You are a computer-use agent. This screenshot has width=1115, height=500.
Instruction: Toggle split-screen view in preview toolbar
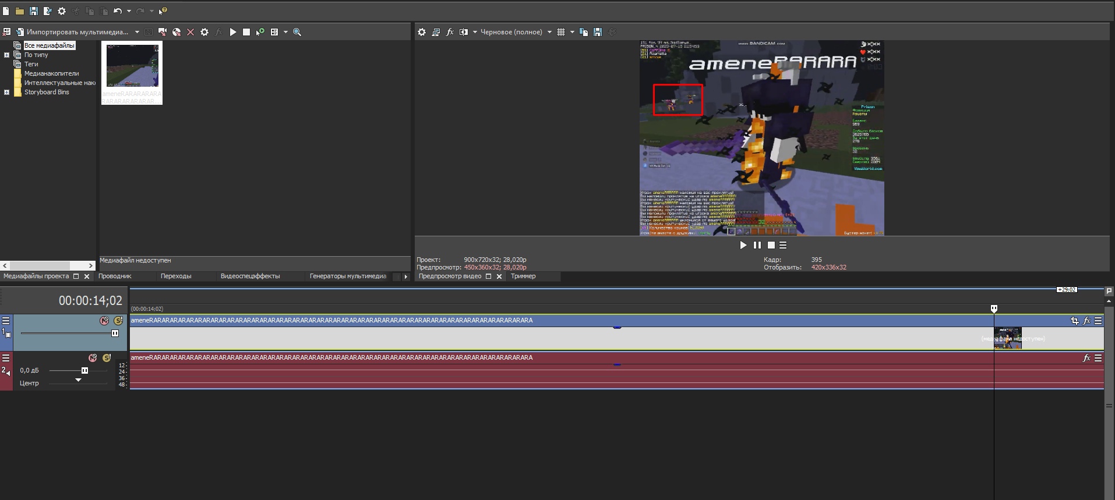pos(464,32)
